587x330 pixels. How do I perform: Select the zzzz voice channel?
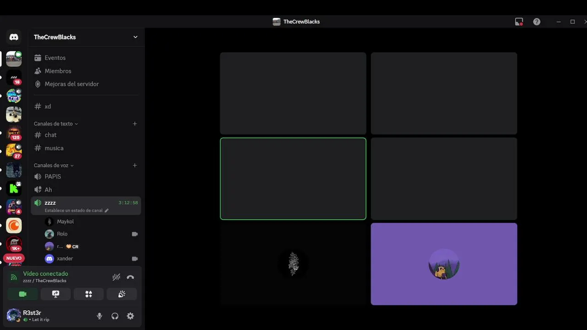[x=86, y=206]
